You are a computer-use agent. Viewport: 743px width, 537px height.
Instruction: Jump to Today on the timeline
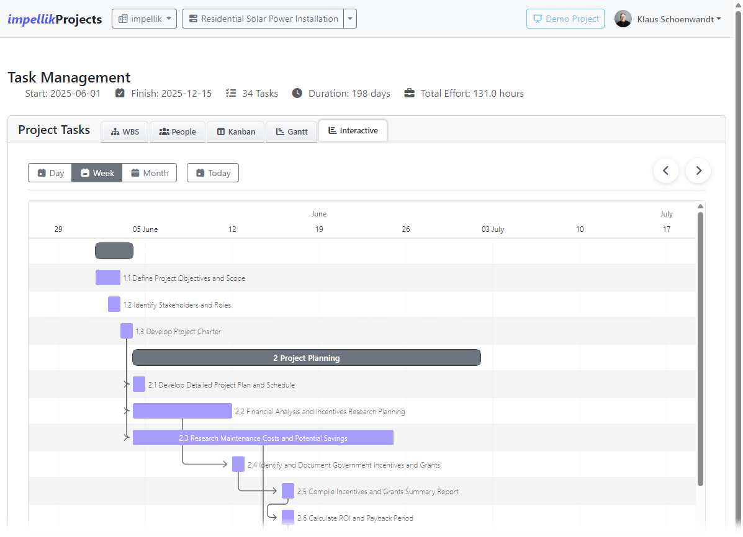pyautogui.click(x=213, y=173)
